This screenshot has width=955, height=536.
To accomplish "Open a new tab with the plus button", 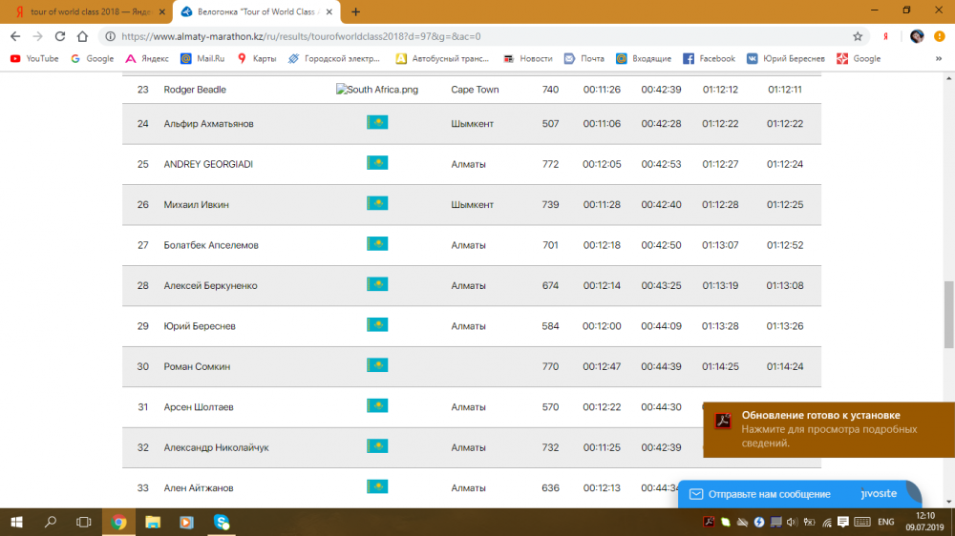I will click(x=356, y=11).
